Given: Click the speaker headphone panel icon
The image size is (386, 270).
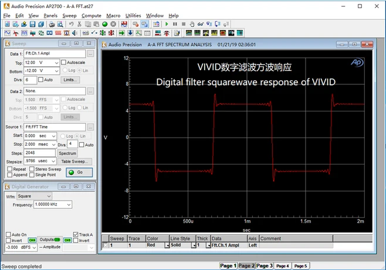Looking at the screenshot, I should (75, 33).
